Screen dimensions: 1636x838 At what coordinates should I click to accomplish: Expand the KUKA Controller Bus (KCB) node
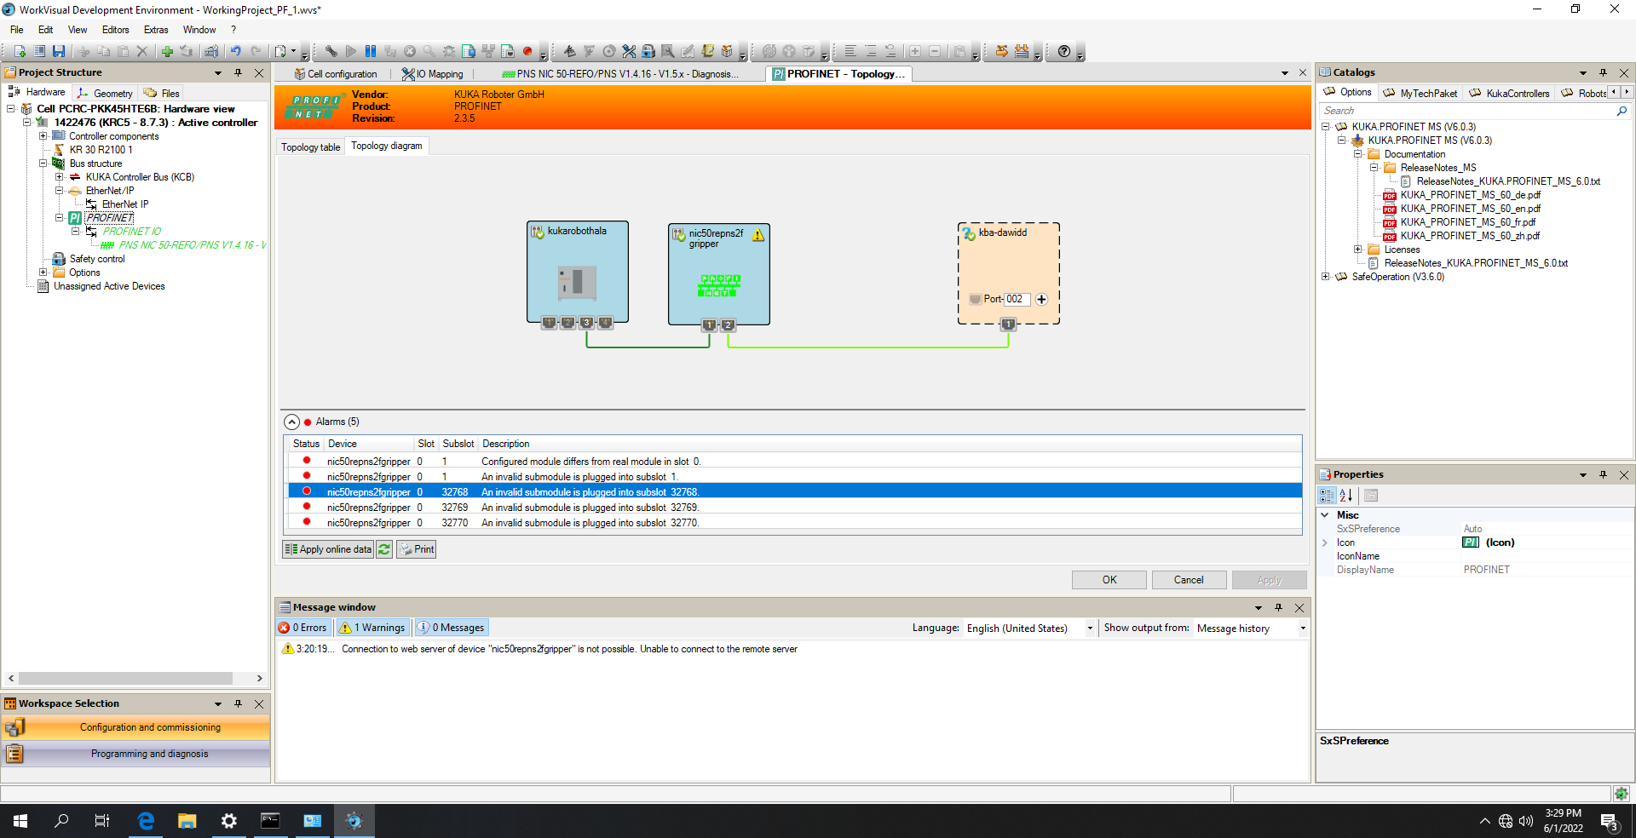pyautogui.click(x=59, y=177)
